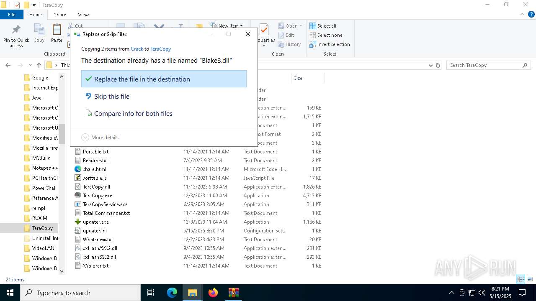This screenshot has height=301, width=536.
Task: Choose Compare info for both files
Action: 164,113
